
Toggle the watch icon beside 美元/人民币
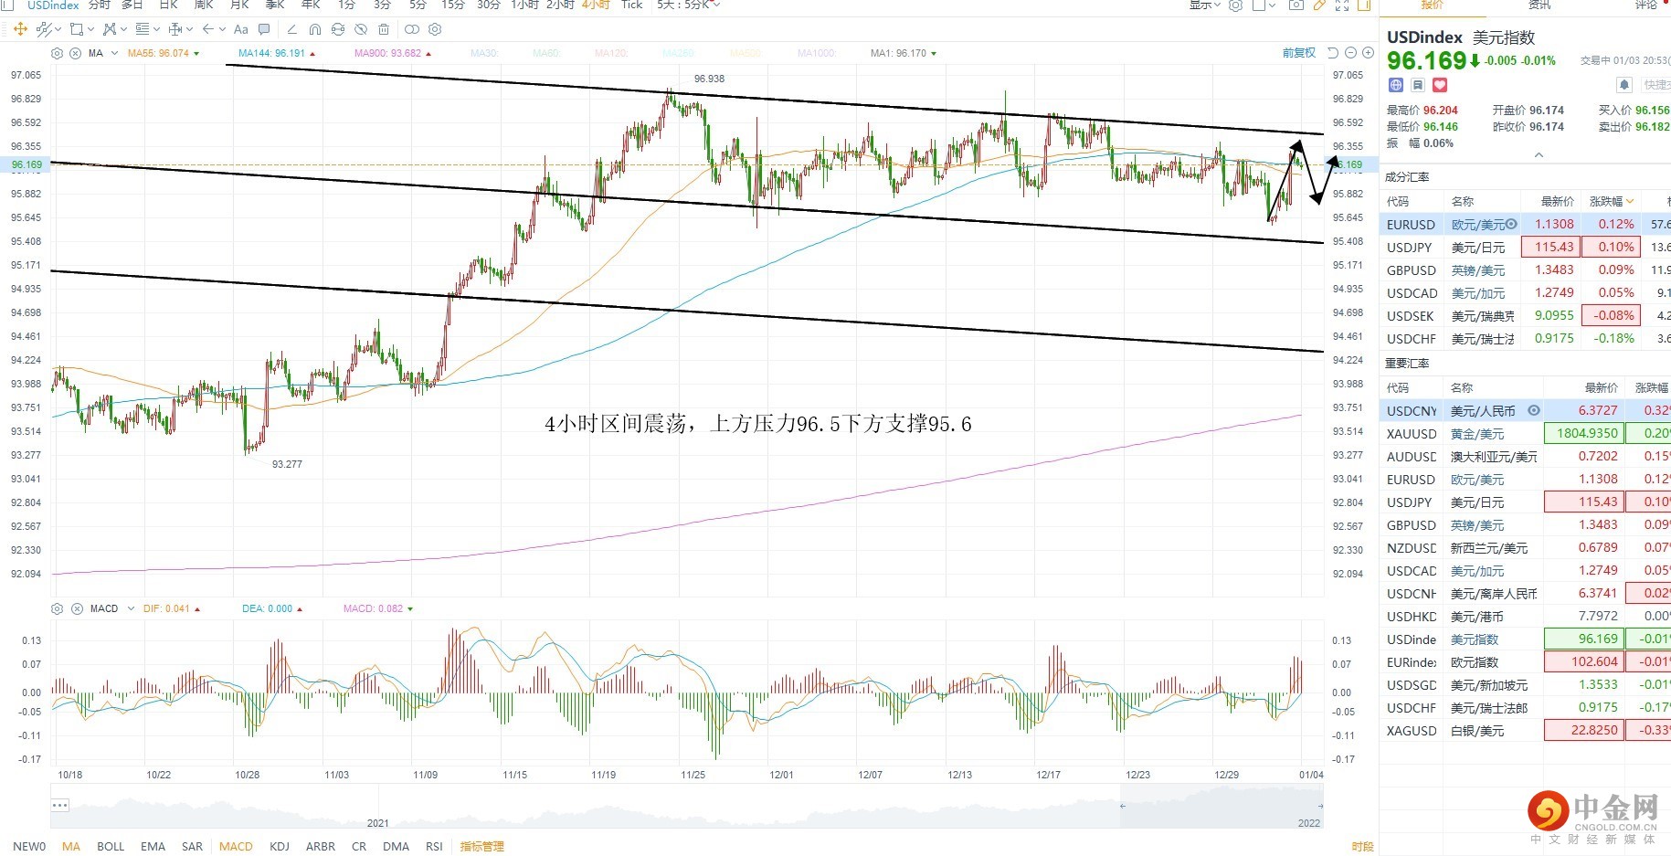click(1534, 410)
